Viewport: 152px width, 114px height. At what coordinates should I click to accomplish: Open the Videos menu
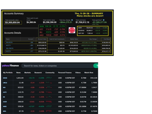[x=78, y=73]
